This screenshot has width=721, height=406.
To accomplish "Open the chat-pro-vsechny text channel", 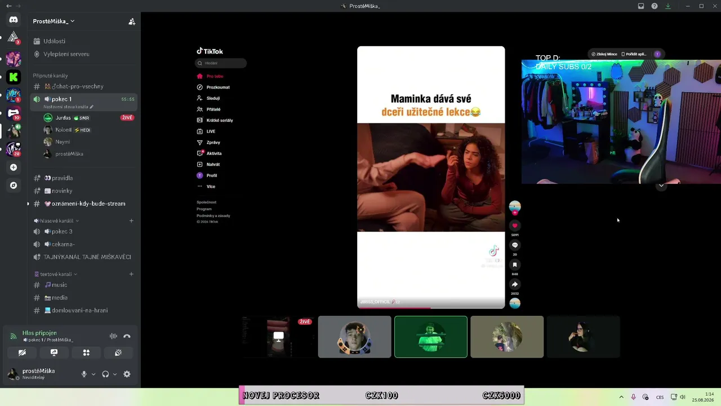I will click(84, 86).
